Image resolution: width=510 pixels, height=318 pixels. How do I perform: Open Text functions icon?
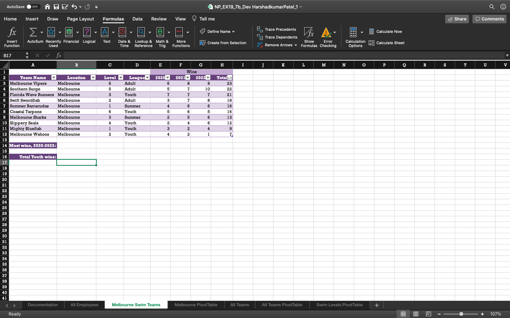pos(105,33)
